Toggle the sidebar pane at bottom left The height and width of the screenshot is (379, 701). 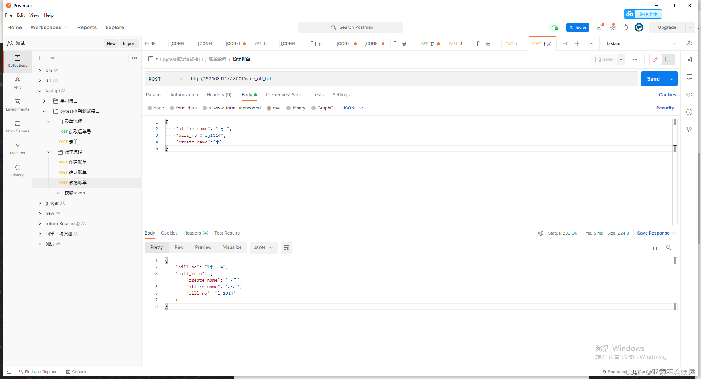coord(9,372)
